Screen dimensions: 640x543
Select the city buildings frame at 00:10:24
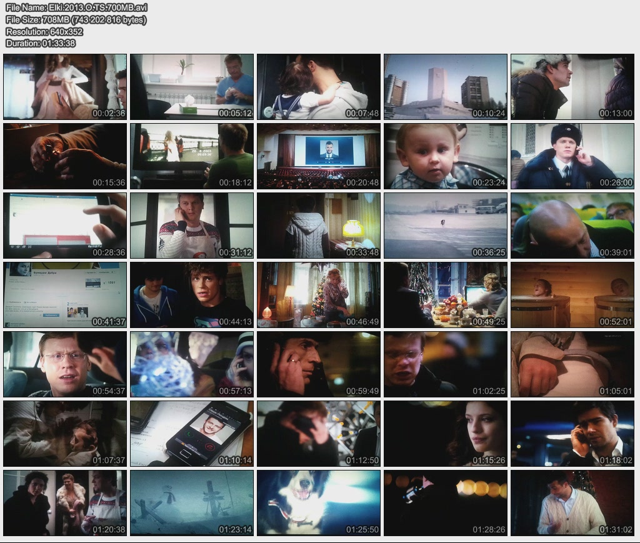[446, 87]
